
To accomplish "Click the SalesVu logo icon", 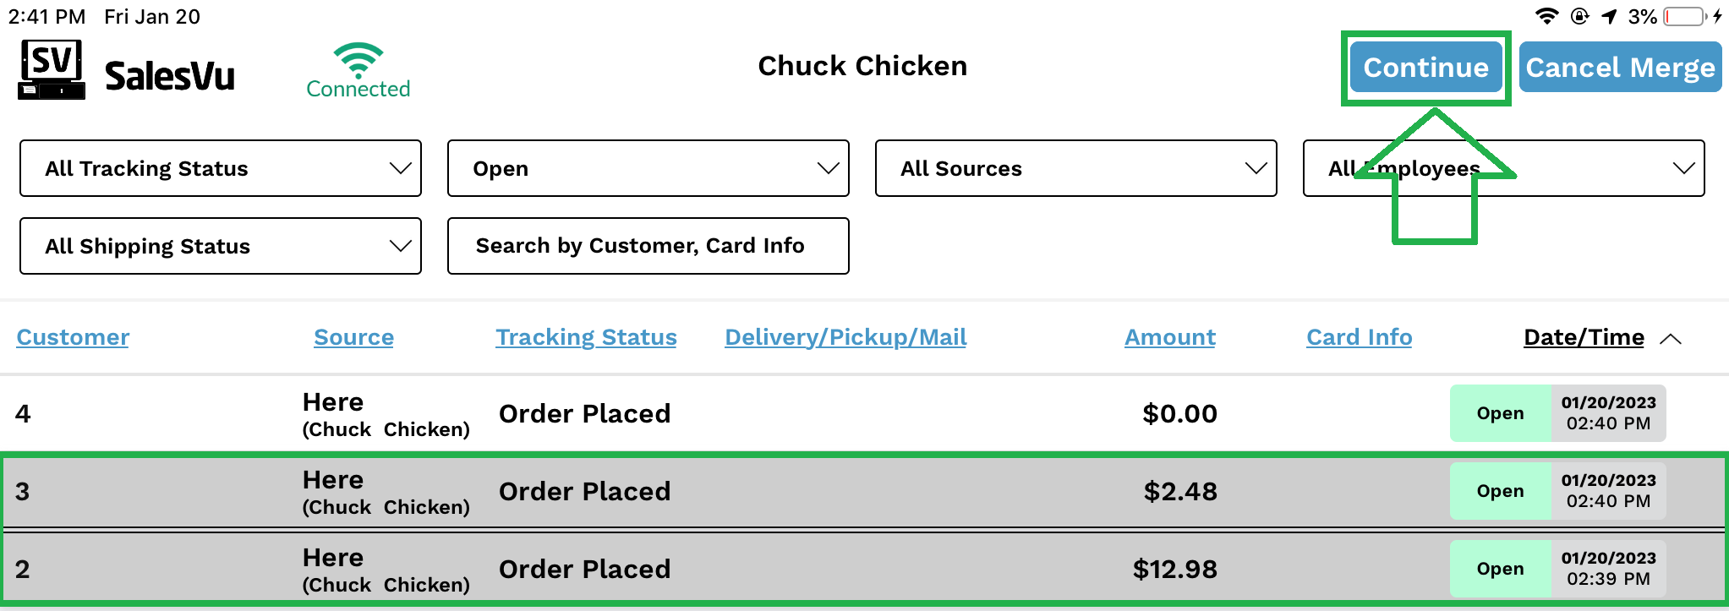I will point(52,69).
